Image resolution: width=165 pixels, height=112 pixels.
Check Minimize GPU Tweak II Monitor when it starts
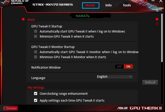[36, 57]
